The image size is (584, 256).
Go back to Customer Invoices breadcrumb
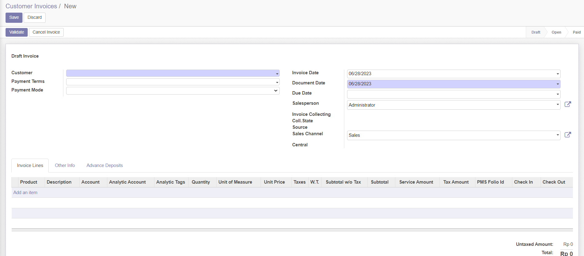point(31,6)
